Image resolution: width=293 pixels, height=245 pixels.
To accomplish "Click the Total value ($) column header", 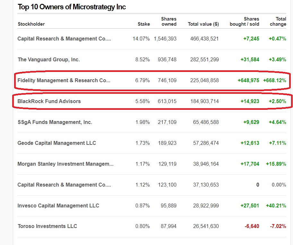I will pyautogui.click(x=203, y=24).
